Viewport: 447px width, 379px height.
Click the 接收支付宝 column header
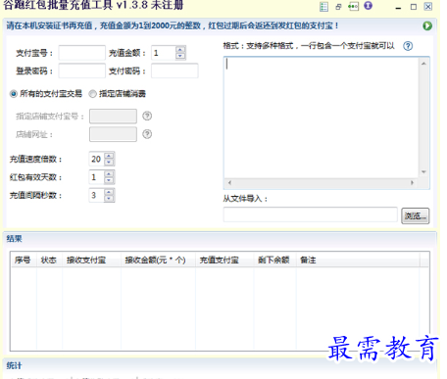[91, 260]
